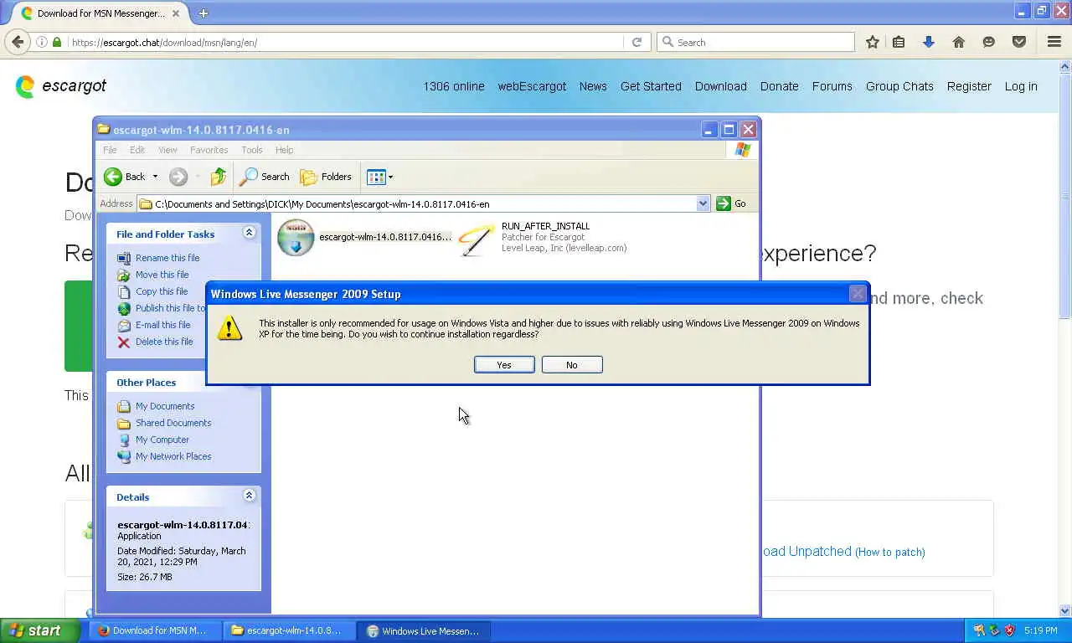Click the Firefox back arrow button
1072x643 pixels.
click(x=18, y=42)
